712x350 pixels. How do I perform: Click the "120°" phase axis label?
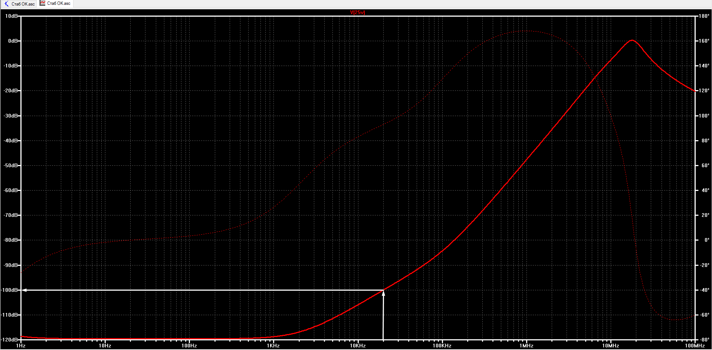pyautogui.click(x=704, y=90)
